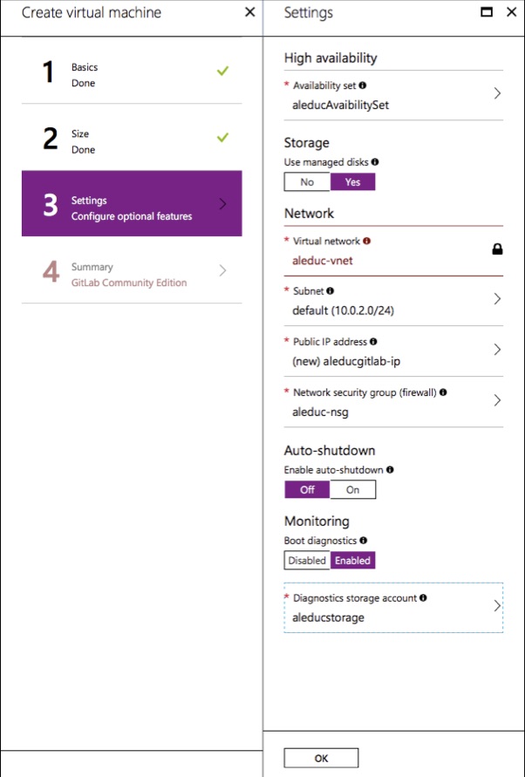Click the info icon beside Boot diagnostics
The image size is (525, 777).
tap(361, 542)
